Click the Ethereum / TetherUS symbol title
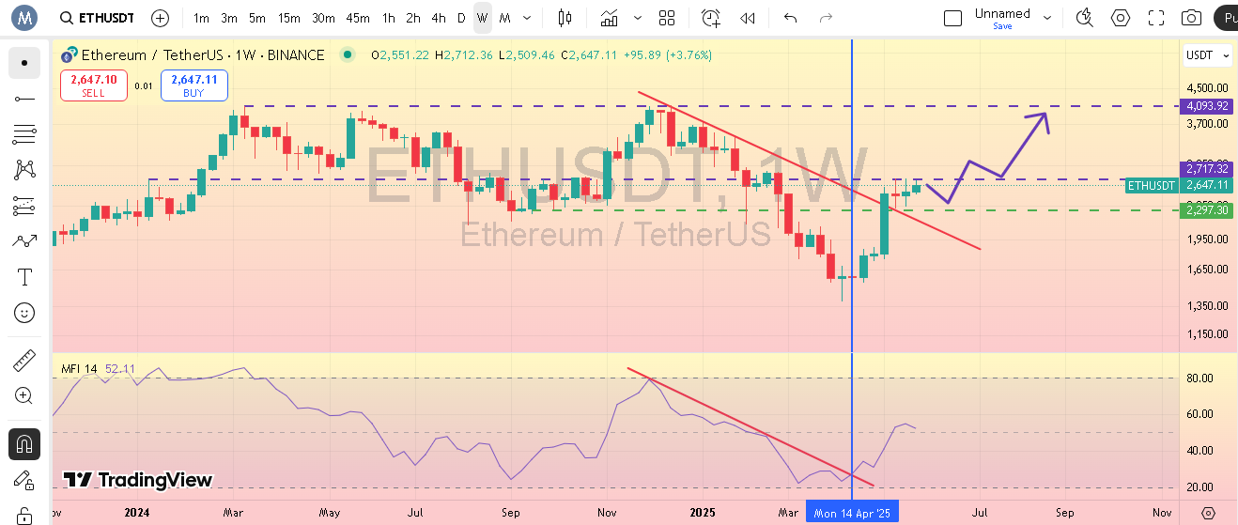 click(203, 55)
